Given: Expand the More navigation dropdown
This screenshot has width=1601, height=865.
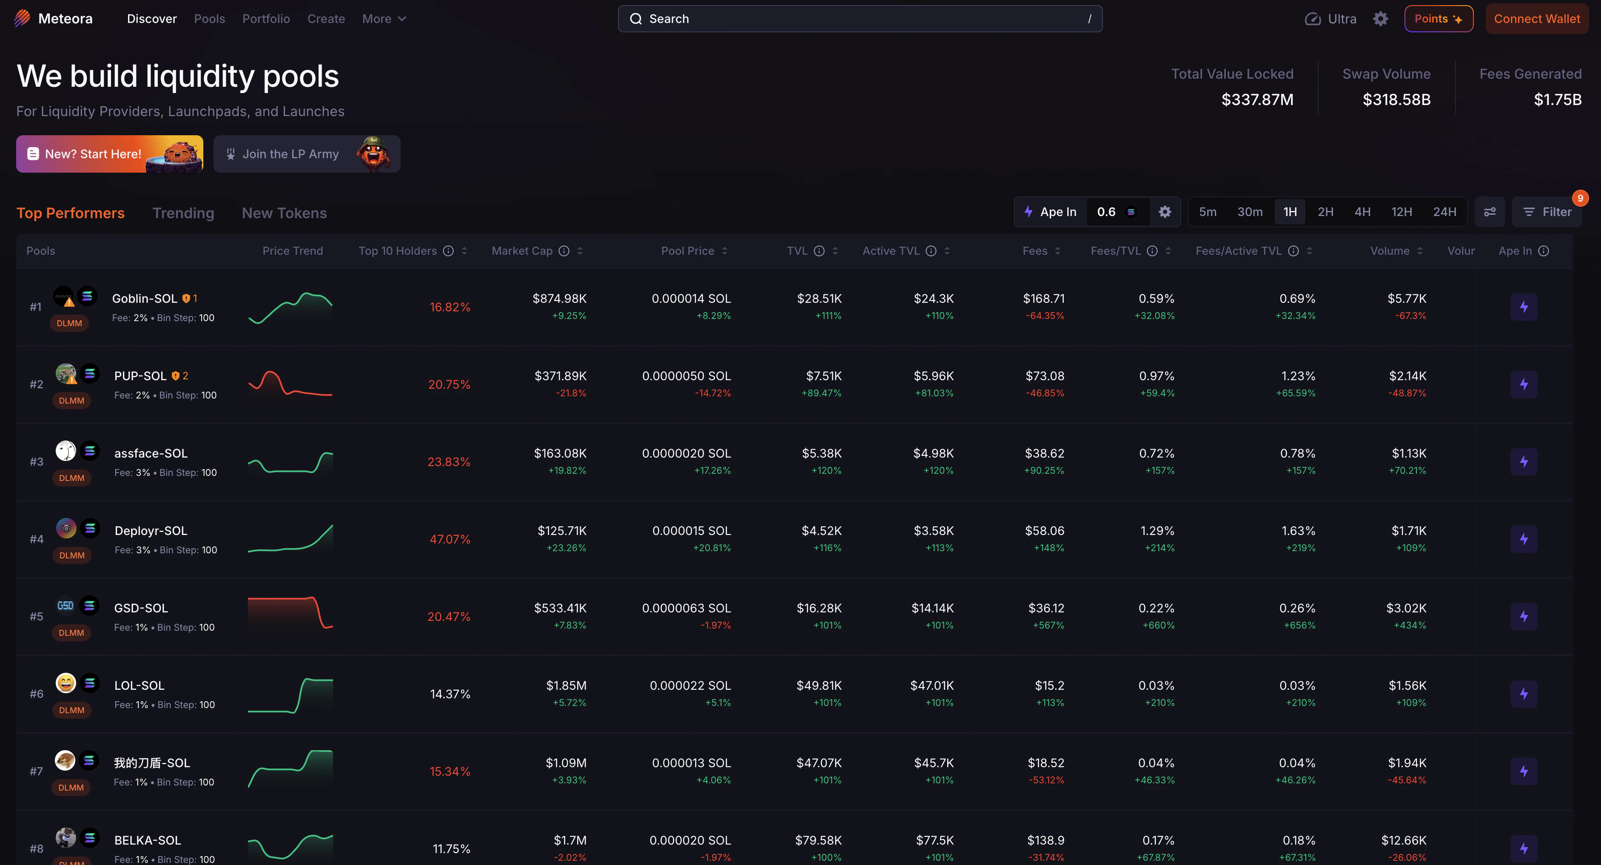Looking at the screenshot, I should 384,19.
